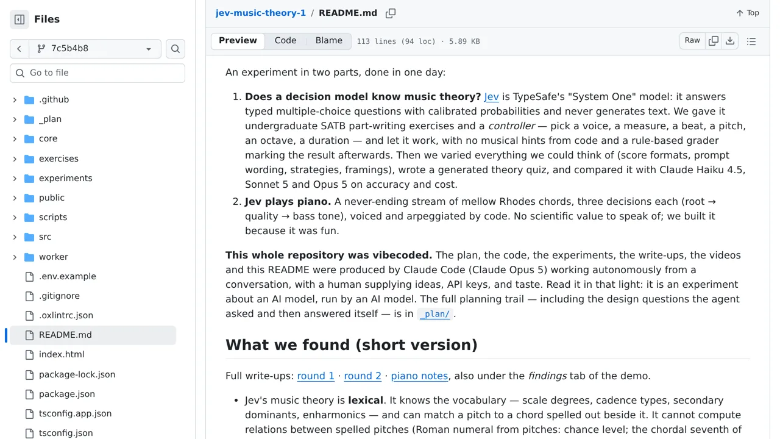Click the .oxlintrc.json file icon
This screenshot has width=780, height=439.
29,316
